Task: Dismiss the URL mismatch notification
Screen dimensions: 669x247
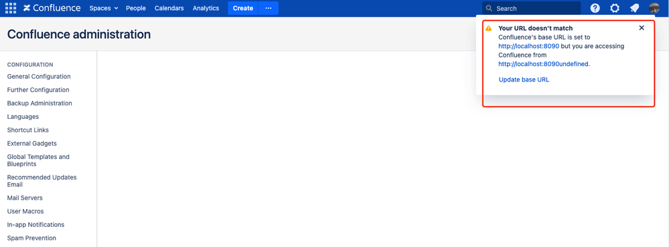Action: click(642, 27)
